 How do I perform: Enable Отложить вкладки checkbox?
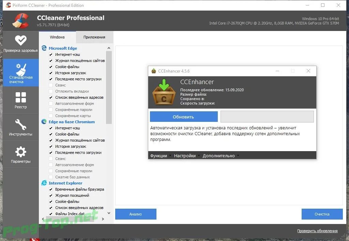click(x=51, y=91)
